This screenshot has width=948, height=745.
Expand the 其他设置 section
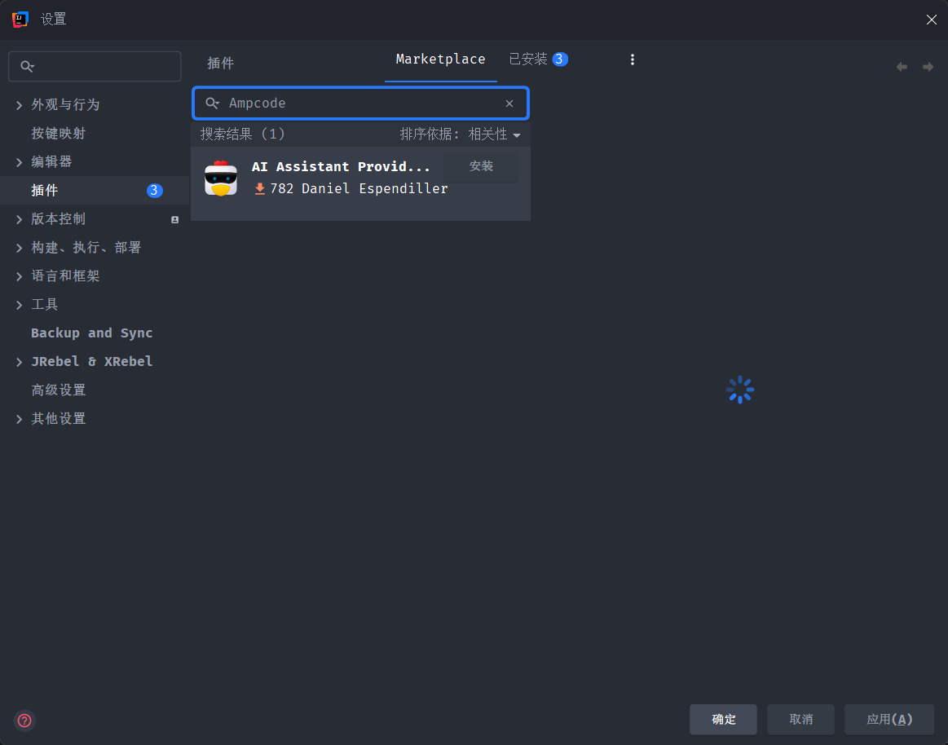coord(20,418)
